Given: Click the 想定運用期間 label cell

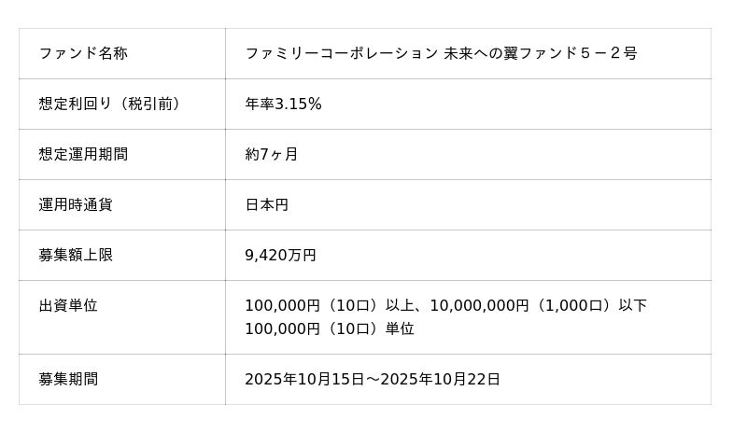Looking at the screenshot, I should [x=83, y=154].
